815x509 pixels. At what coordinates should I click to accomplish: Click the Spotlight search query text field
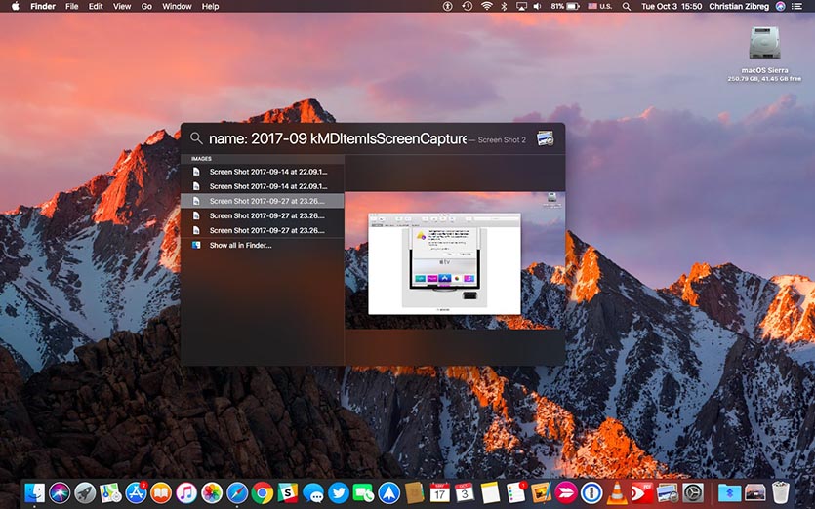pos(337,138)
